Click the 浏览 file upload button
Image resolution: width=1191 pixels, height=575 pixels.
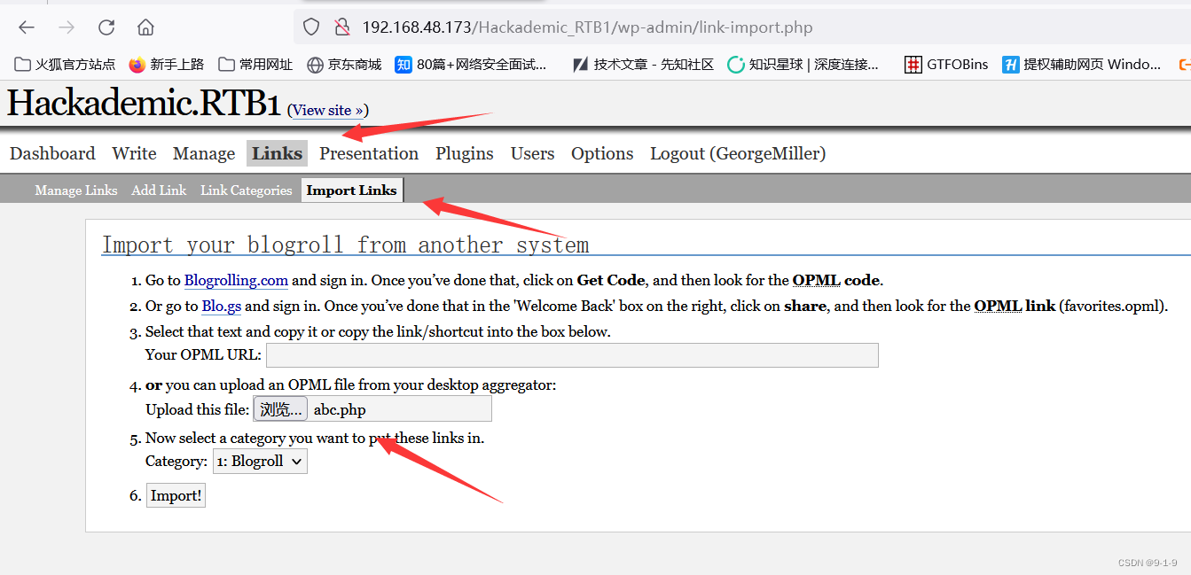pyautogui.click(x=279, y=408)
